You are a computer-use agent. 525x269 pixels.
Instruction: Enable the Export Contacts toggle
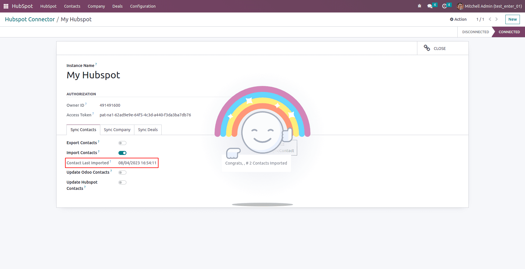[x=122, y=143]
